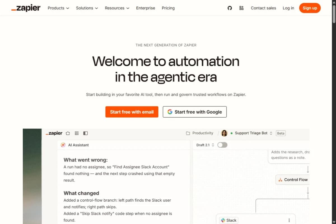Click Start free with Google

tap(195, 112)
